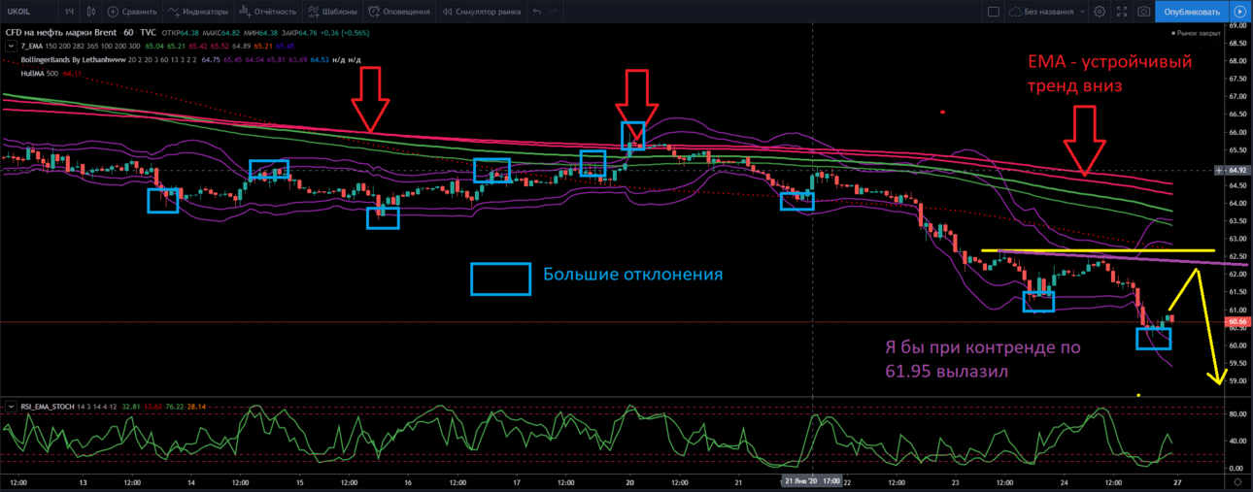Click the 80.00 value on RSI scale
Image resolution: width=1253 pixels, height=492 pixels.
pos(1236,413)
